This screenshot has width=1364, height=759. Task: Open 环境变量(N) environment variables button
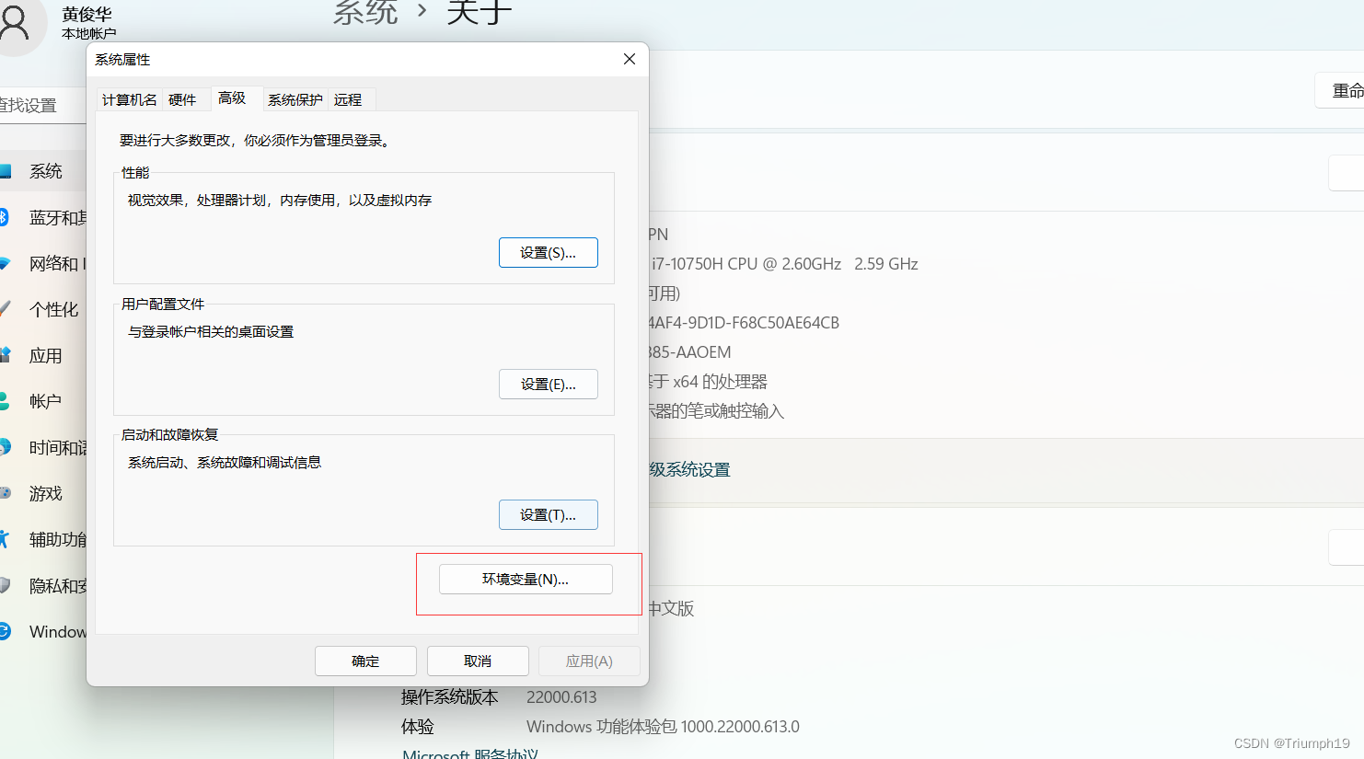pos(526,580)
